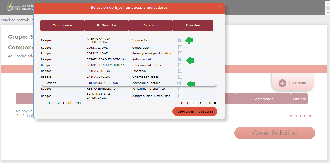
Task: Tick the Pensamiento analítico checkbox
Action: point(180,89)
